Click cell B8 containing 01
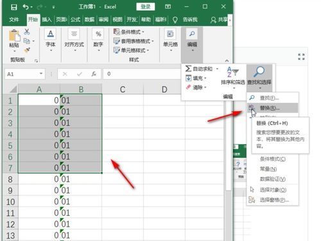This screenshot has height=241, width=321. click(x=81, y=179)
